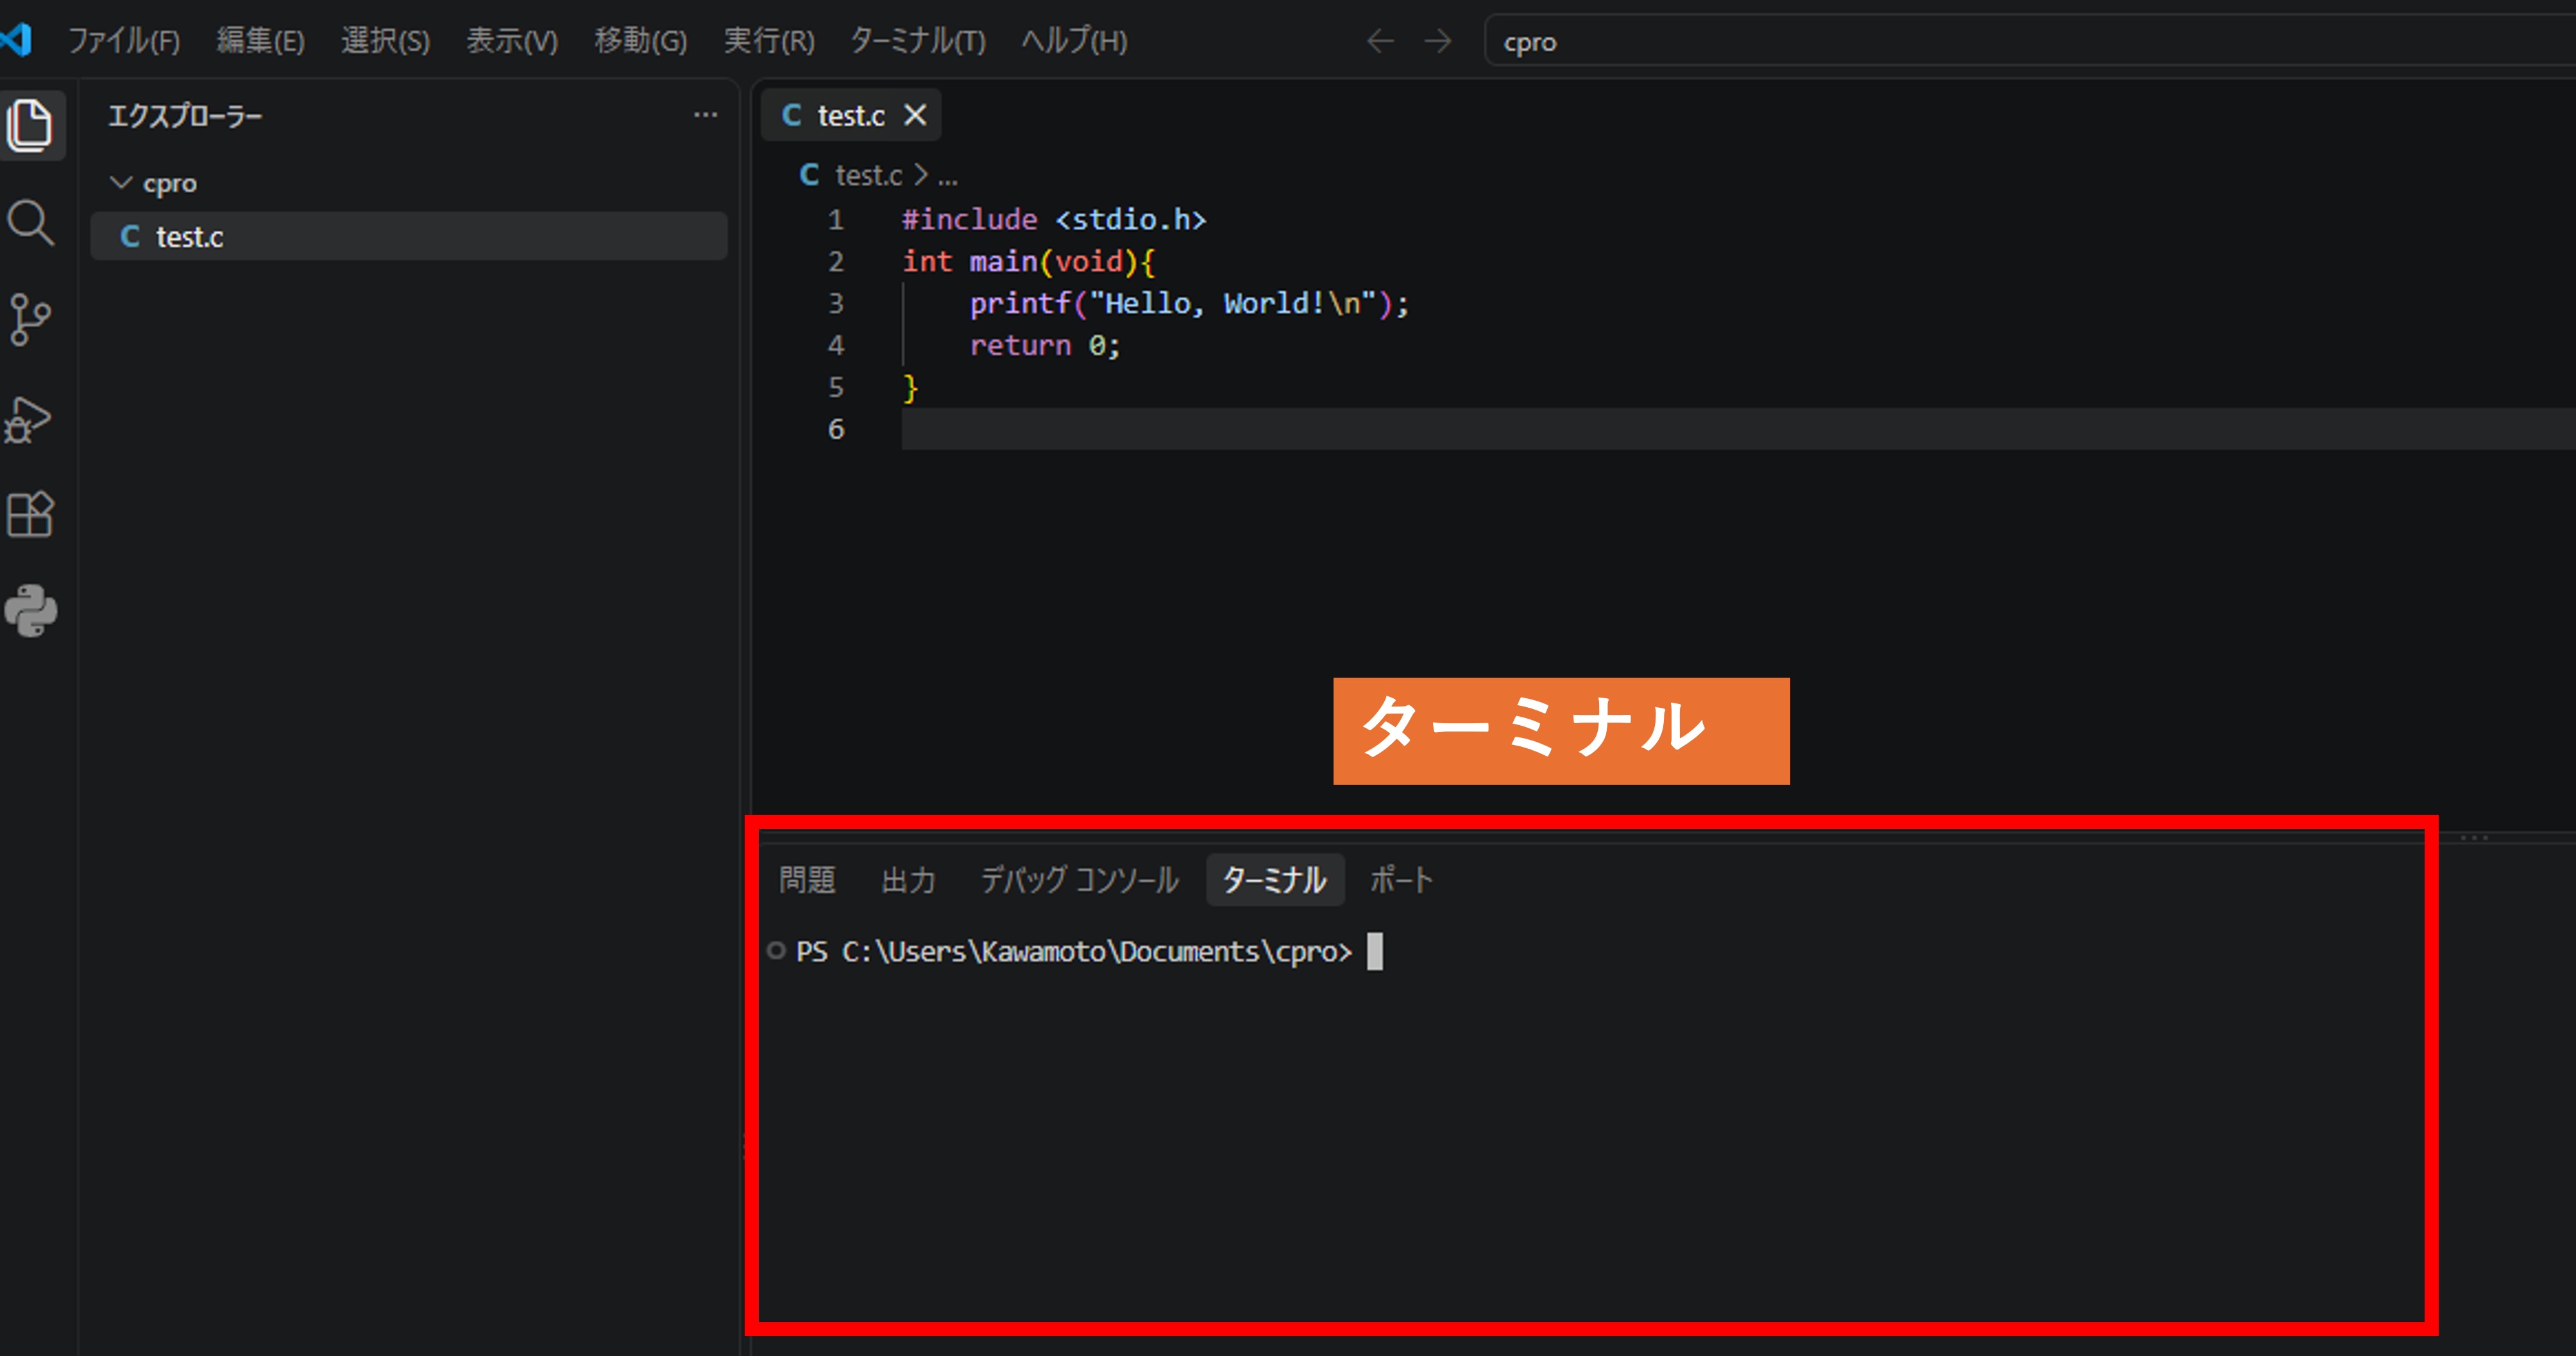Open the 移動(G) menu
Viewport: 2576px width, 1356px height.
pos(640,41)
